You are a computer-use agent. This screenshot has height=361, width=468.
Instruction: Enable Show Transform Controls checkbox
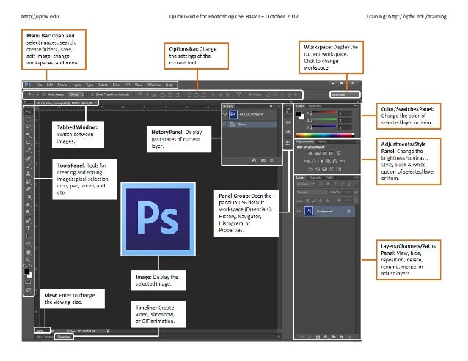pos(92,94)
